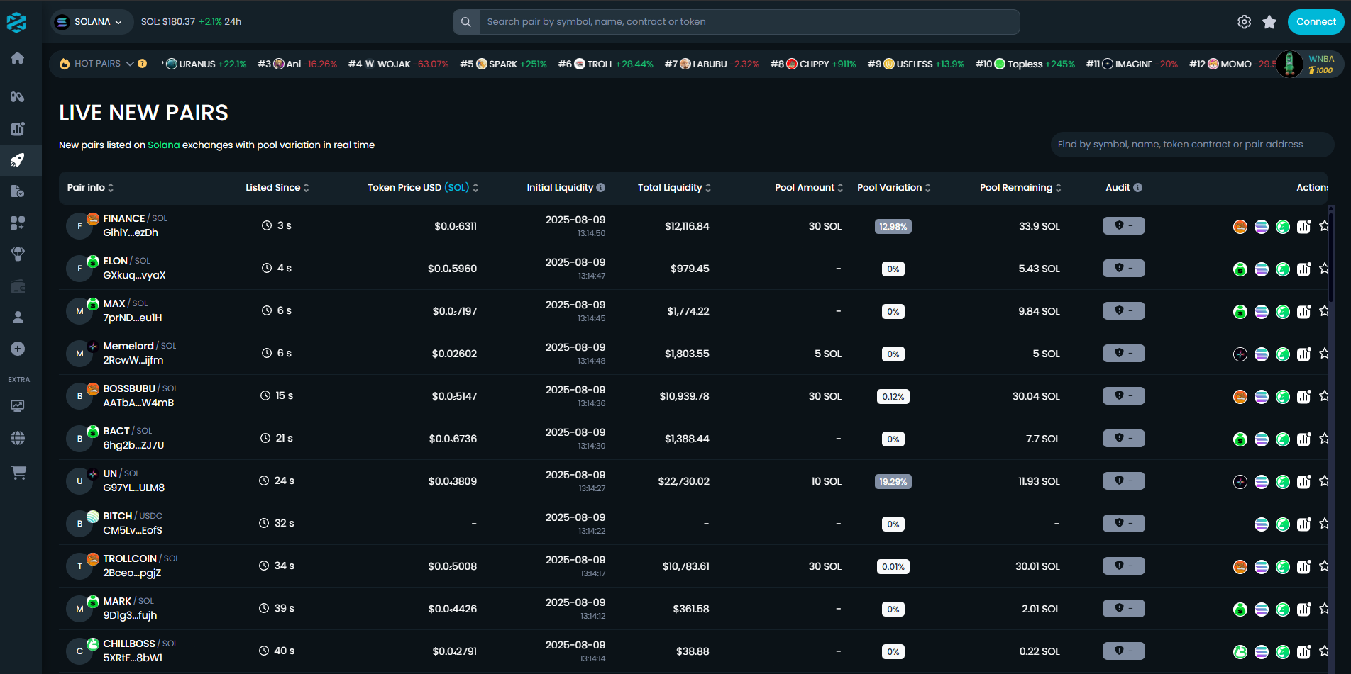Open the SOLANA network dropdown

(92, 21)
